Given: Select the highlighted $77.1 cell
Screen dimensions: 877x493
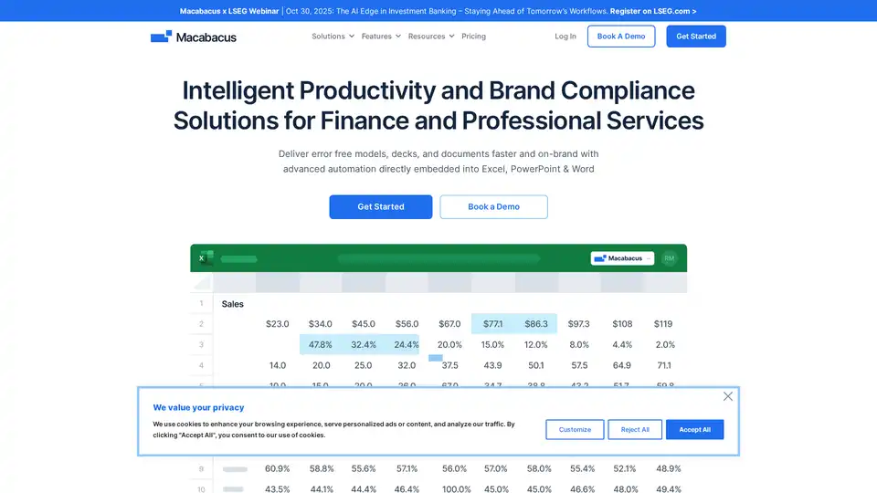Looking at the screenshot, I should pos(493,323).
